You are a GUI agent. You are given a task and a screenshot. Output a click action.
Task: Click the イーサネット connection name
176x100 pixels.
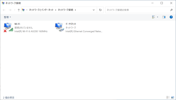pos(71,24)
